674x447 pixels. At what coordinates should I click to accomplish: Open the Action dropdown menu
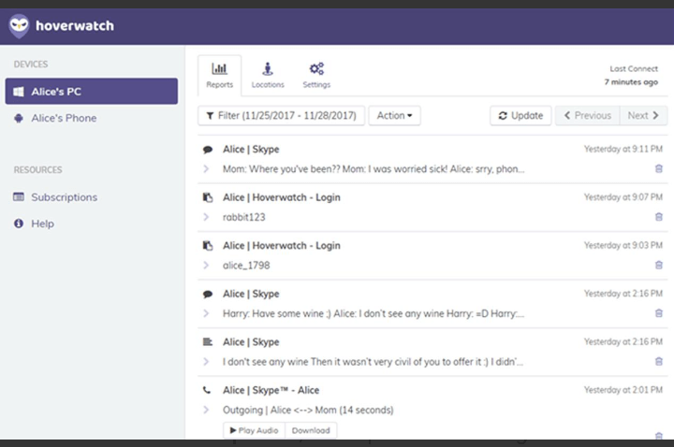tap(394, 116)
